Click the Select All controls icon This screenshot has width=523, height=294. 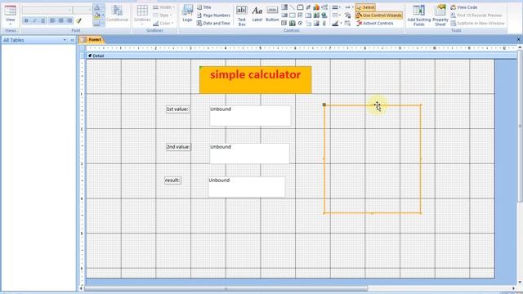pyautogui.click(x=347, y=23)
